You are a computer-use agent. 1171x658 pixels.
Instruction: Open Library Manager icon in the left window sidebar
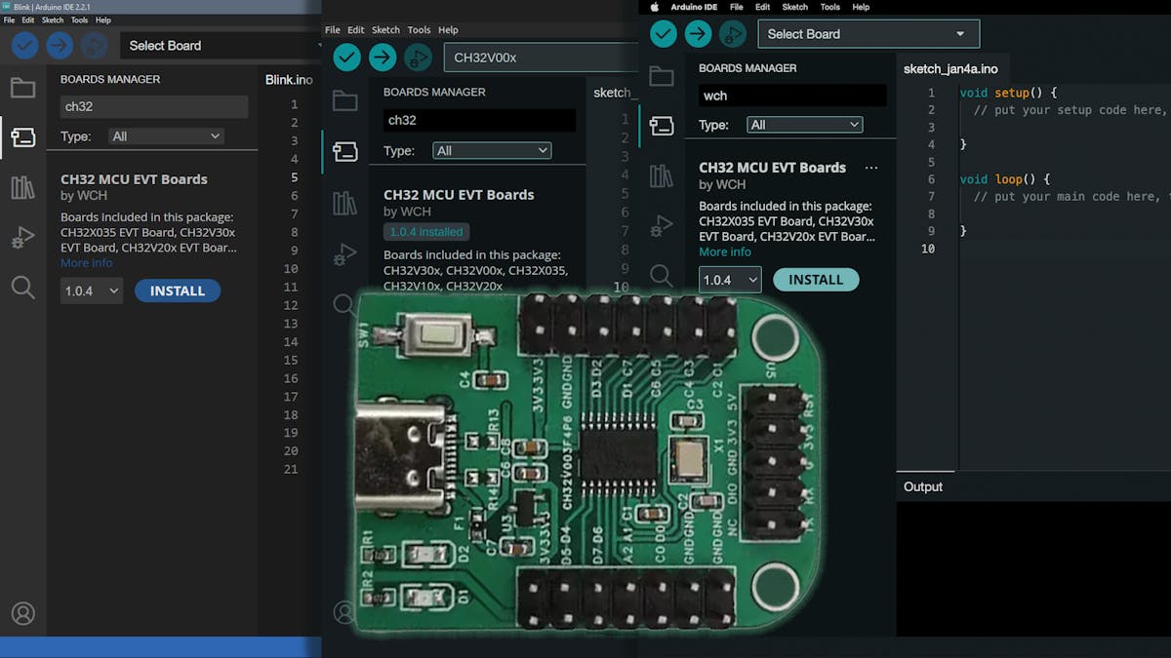pos(22,188)
